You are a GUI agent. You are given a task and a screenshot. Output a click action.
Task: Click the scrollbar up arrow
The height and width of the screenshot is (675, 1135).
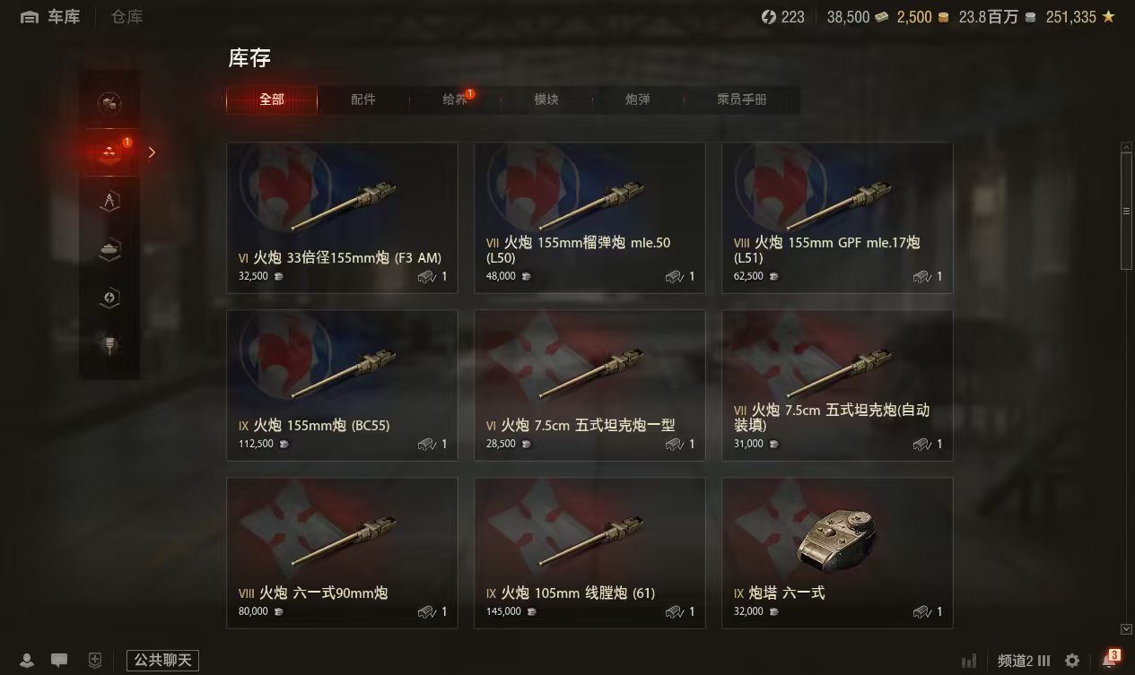click(x=1126, y=147)
